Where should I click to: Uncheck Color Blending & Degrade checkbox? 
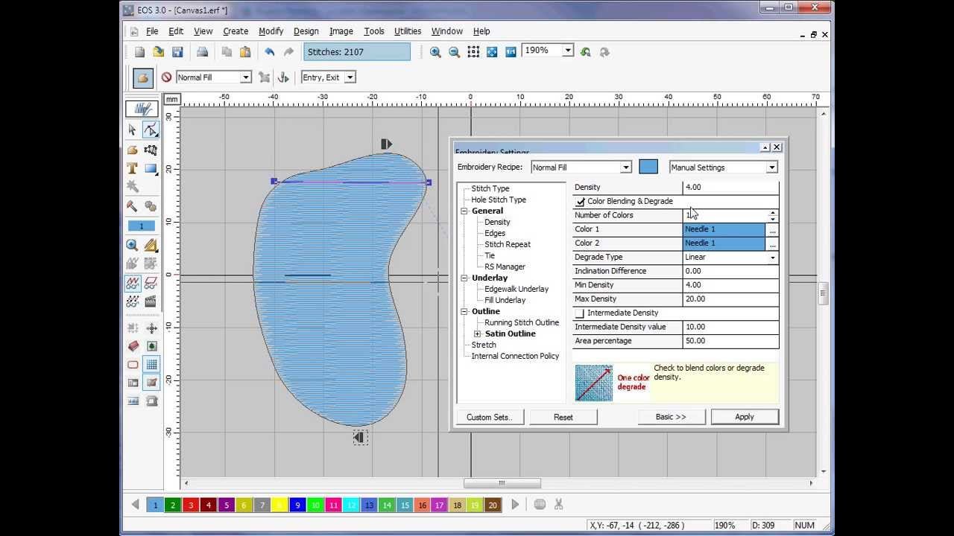coord(581,202)
